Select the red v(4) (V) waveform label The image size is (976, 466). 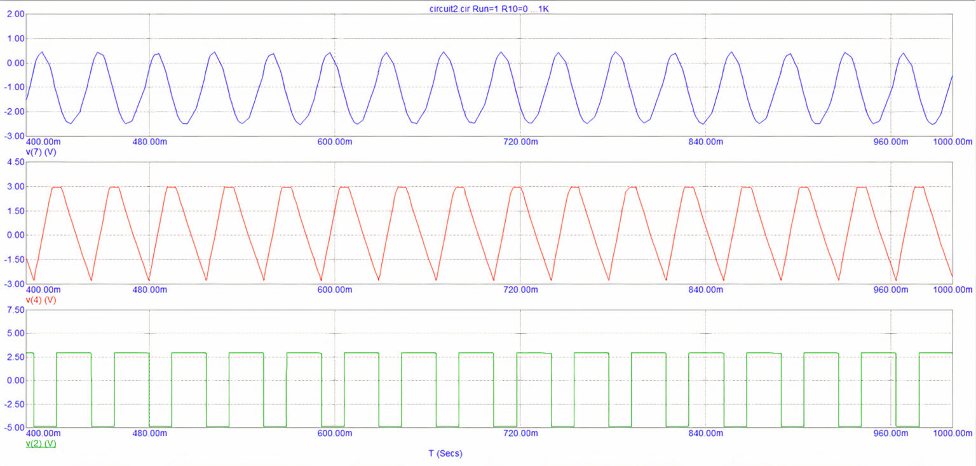41,300
